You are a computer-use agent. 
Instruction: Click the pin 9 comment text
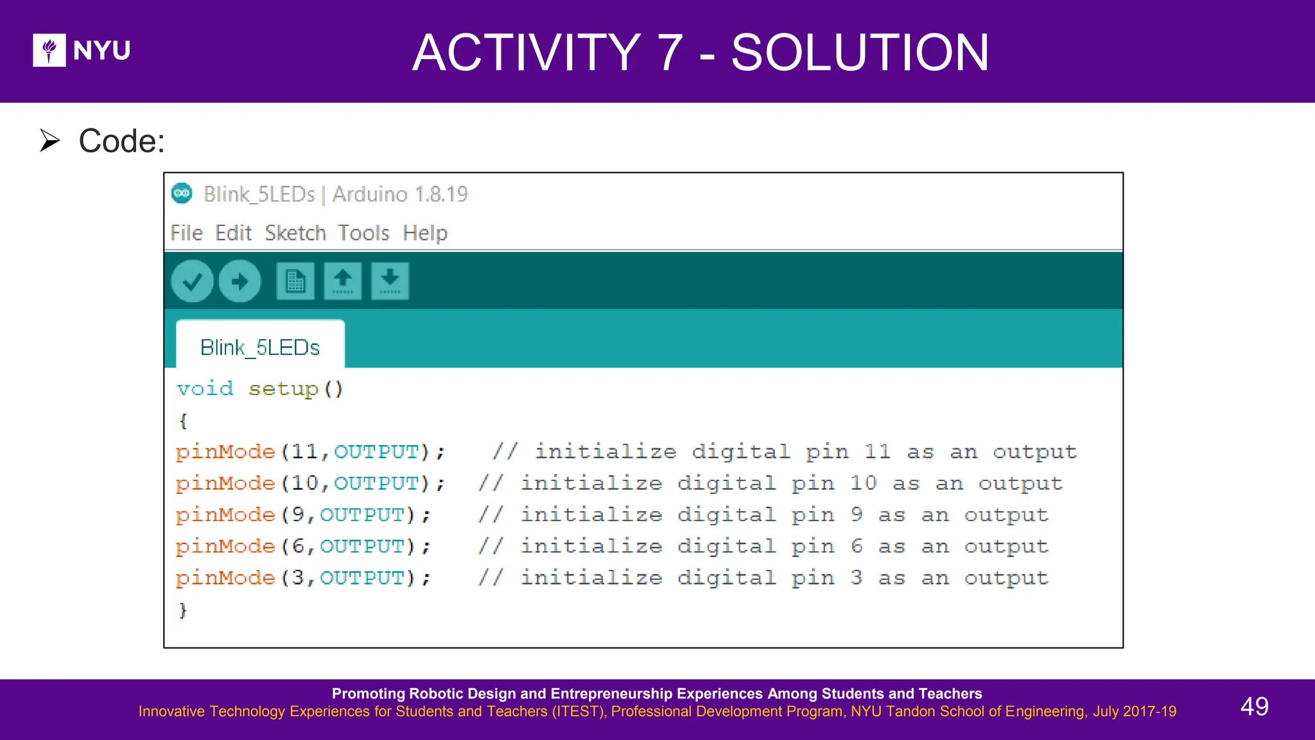[763, 515]
